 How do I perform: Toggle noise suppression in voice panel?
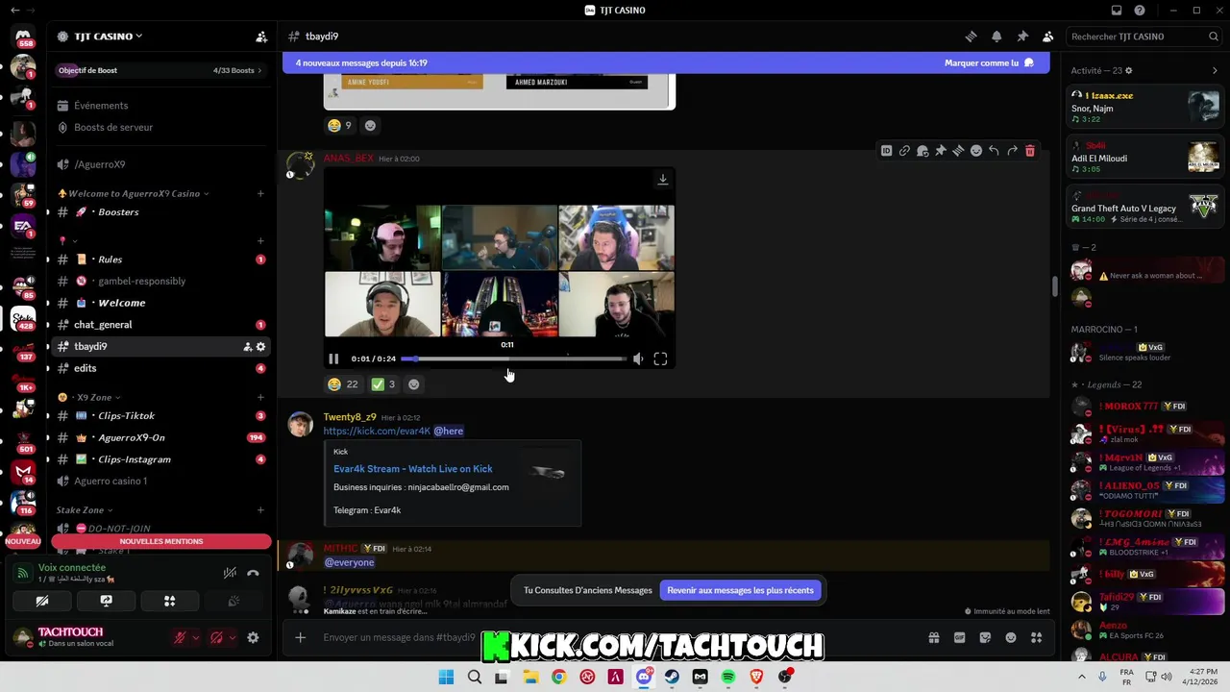point(230,573)
